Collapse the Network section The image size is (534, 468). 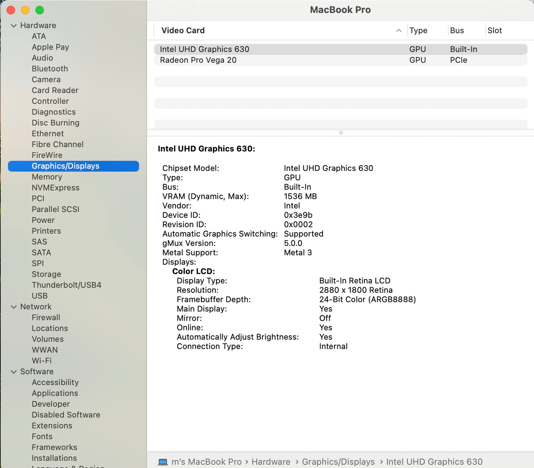[x=14, y=306]
